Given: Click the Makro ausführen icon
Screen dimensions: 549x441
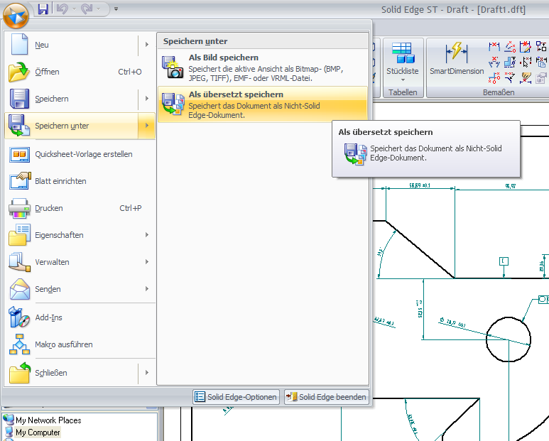Looking at the screenshot, I should click(19, 344).
